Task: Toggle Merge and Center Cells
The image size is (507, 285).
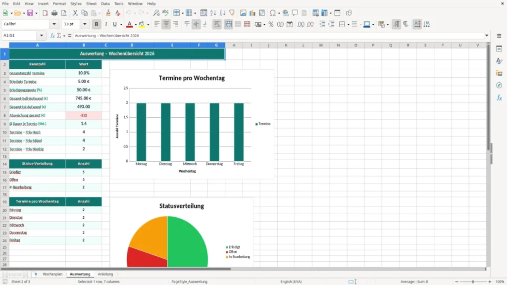Action: pos(228,24)
